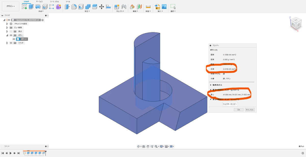This screenshot has width=306, height=157.
Task: Select the Offset Face tool
Action: [95, 7]
